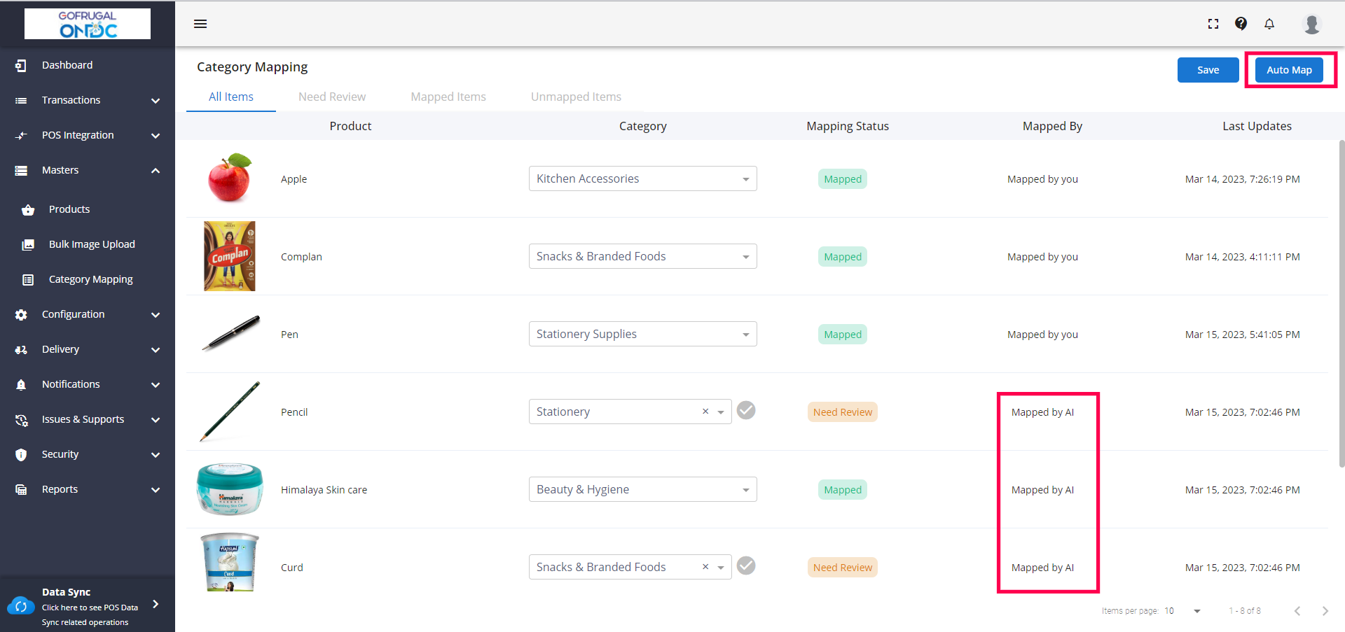Confirm Pencil mapping with check circle
1345x632 pixels.
point(747,411)
